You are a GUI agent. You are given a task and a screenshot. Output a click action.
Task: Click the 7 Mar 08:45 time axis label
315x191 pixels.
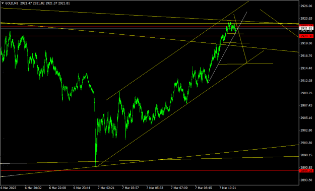point(203,188)
